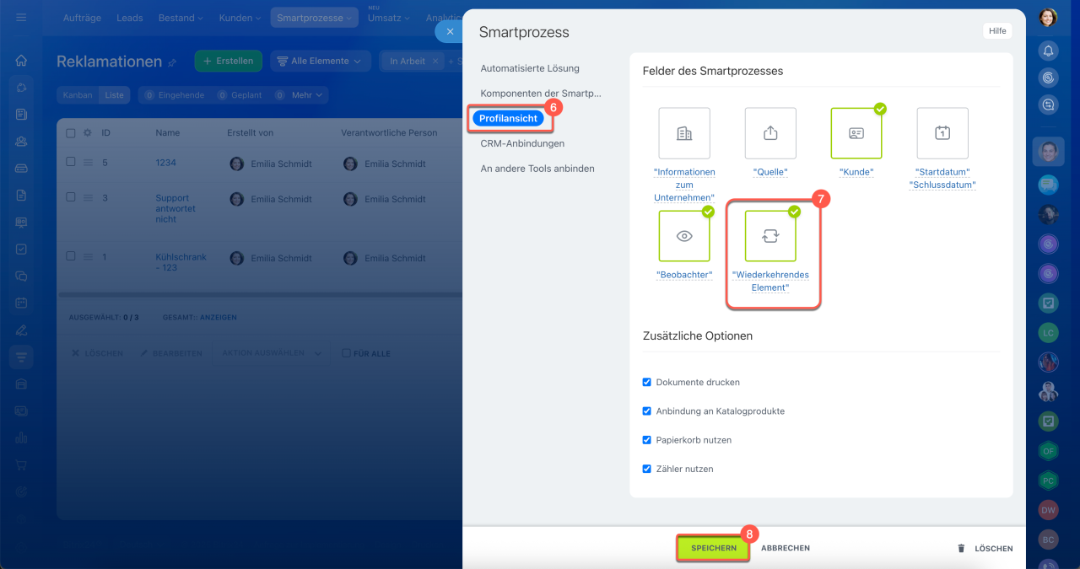Screen dimensions: 1080x569
Task: Select the Informationen zum Unternehmen field tile
Action: (x=684, y=133)
